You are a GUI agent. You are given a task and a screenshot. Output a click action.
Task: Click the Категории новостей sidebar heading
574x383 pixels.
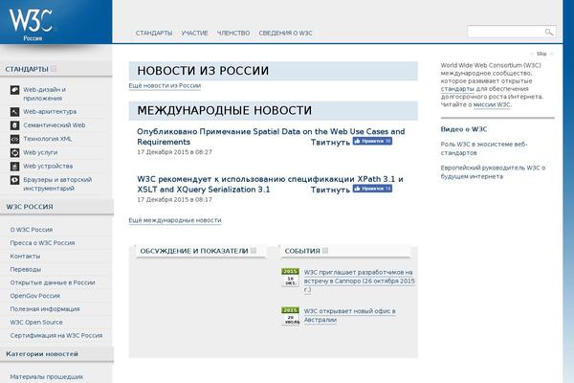pyautogui.click(x=42, y=354)
